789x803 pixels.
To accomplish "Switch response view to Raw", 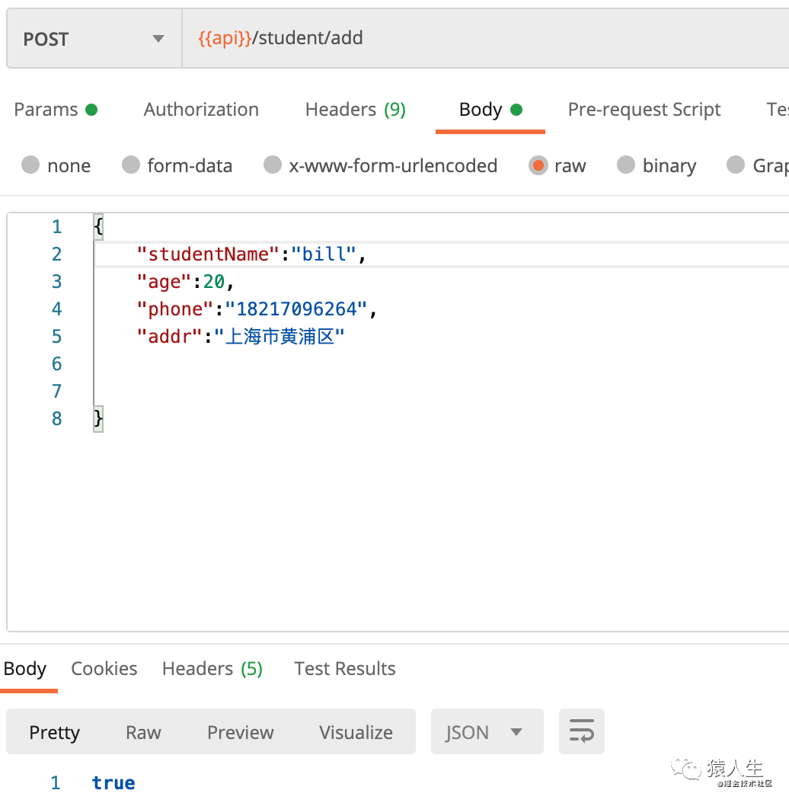I will (143, 732).
